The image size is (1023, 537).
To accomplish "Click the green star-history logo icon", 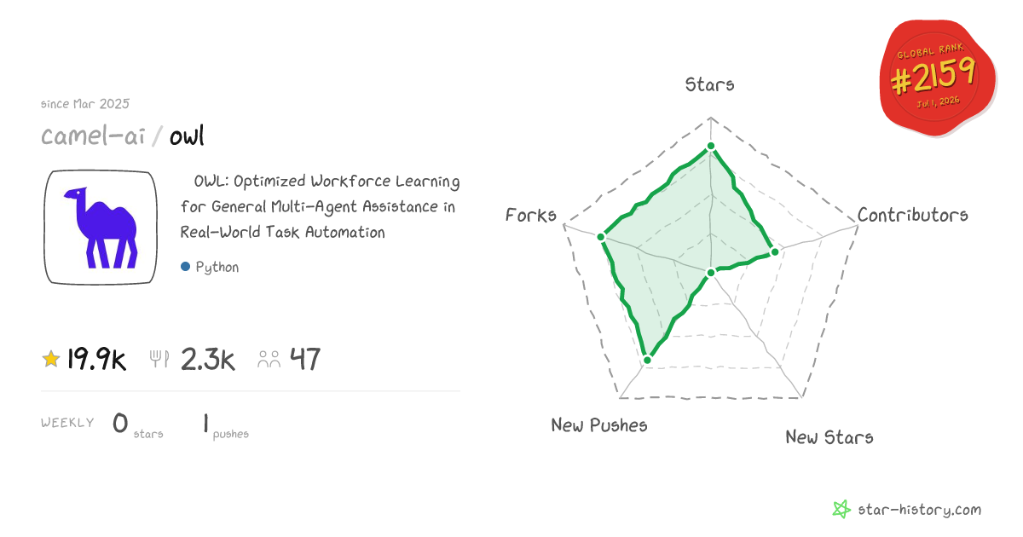I will (841, 510).
